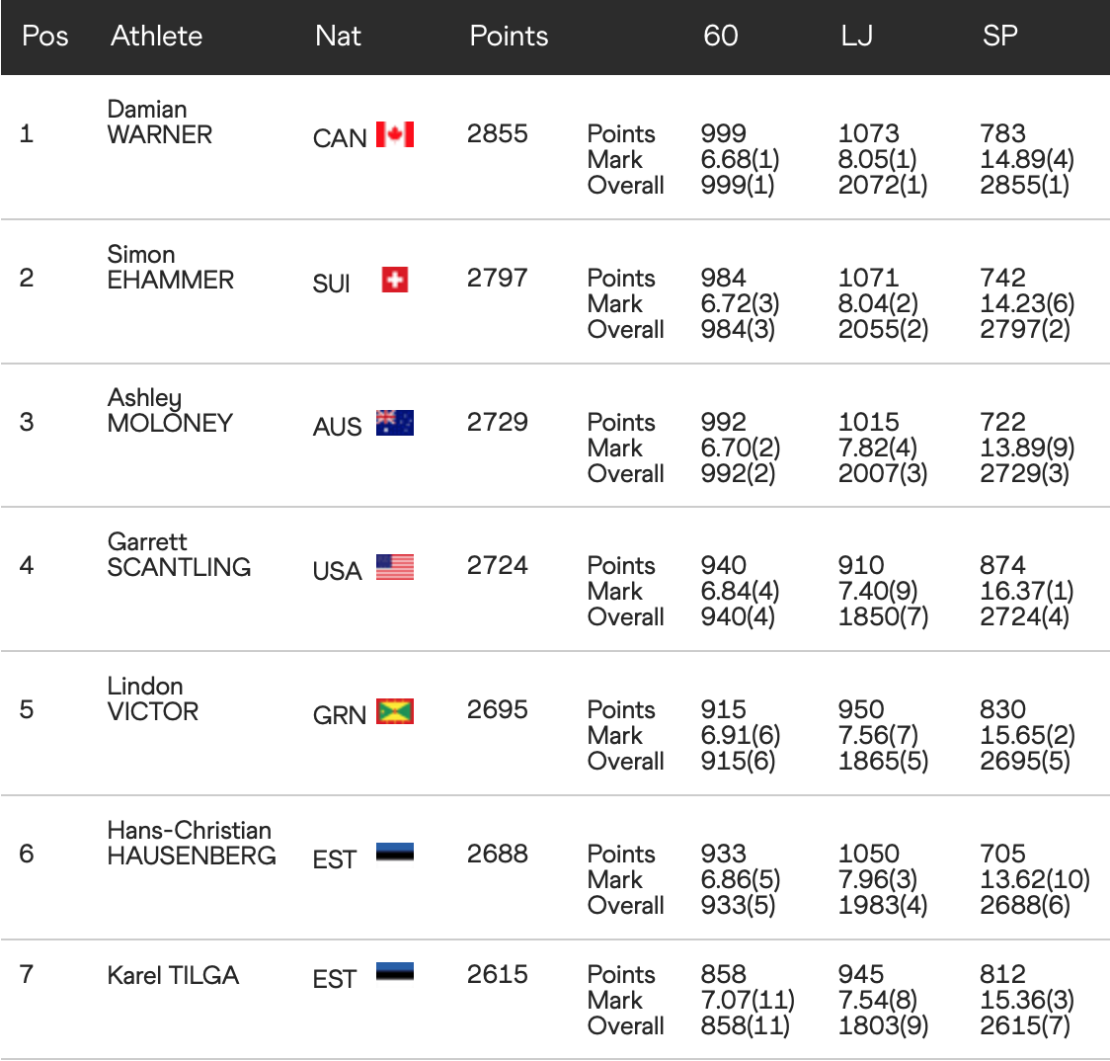Open Simon Ehammer's athlete profile
Image resolution: width=1110 pixels, height=1061 pixels.
pos(171,268)
